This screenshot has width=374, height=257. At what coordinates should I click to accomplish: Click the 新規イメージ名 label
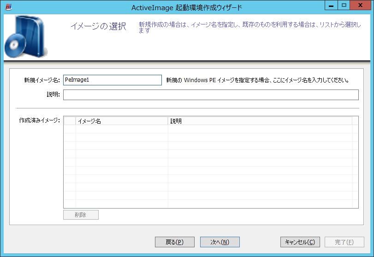click(x=42, y=80)
